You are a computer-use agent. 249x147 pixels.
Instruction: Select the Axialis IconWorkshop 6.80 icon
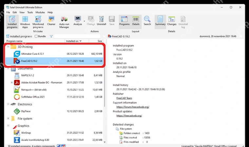tap(17, 140)
